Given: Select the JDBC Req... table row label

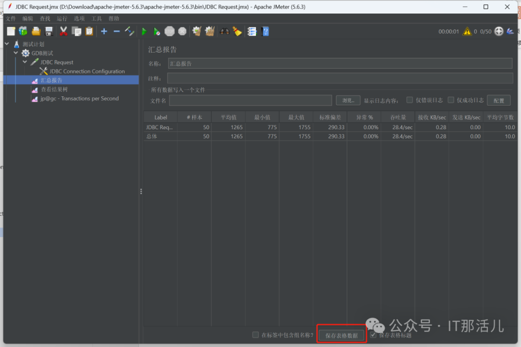Looking at the screenshot, I should click(160, 127).
